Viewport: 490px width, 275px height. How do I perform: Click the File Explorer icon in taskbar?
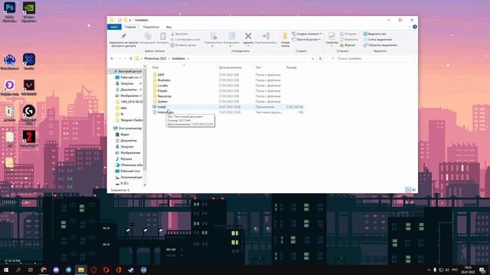point(81,270)
